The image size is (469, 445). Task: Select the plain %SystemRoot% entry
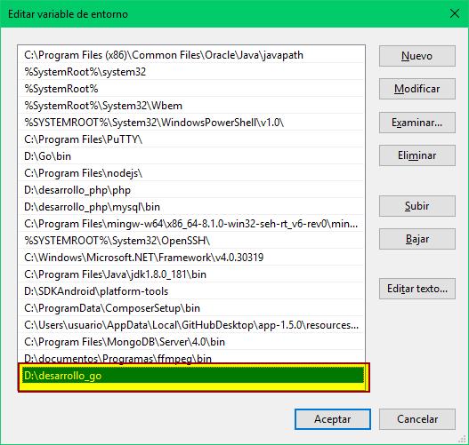click(x=191, y=89)
